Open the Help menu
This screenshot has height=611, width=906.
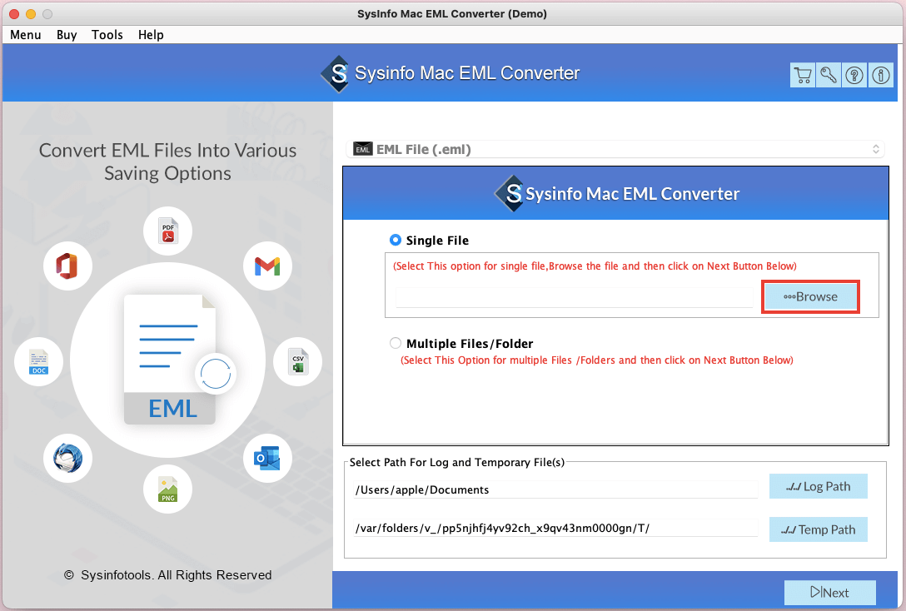coord(151,35)
